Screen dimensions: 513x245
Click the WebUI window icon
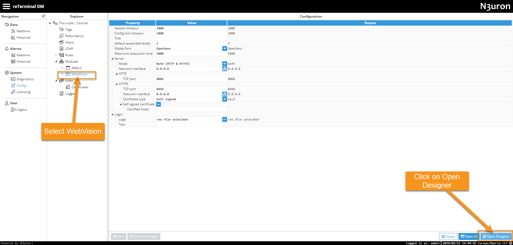tap(68, 68)
